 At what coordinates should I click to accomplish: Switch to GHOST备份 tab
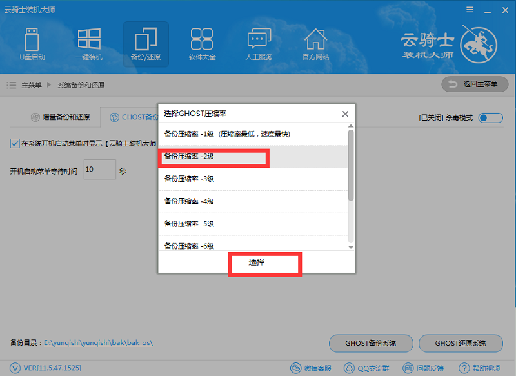[134, 117]
